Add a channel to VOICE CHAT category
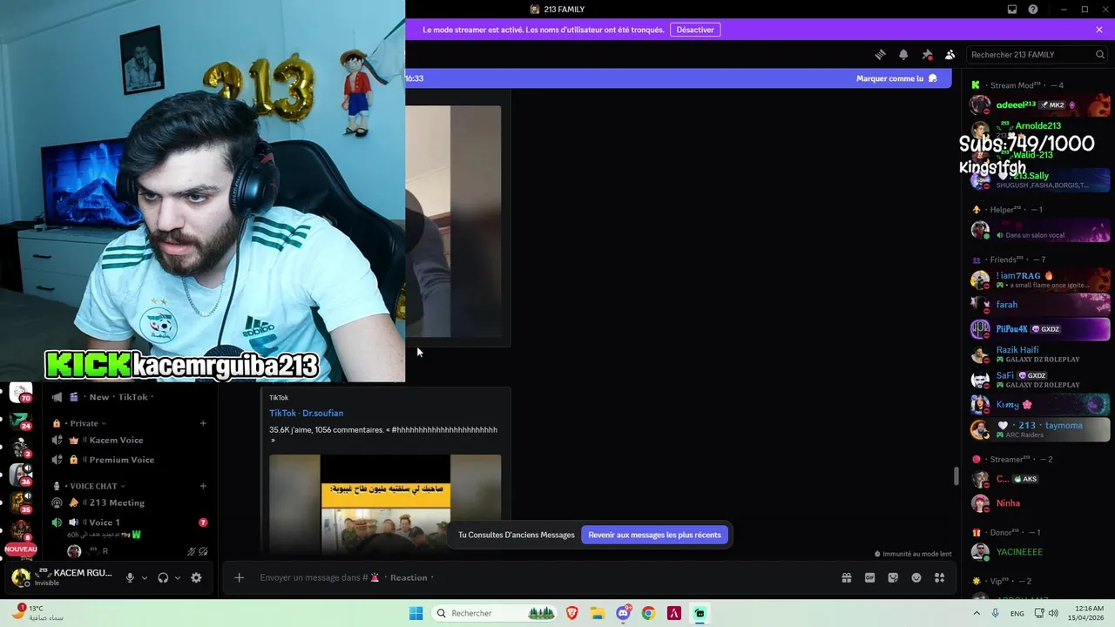This screenshot has height=627, width=1115. [203, 486]
